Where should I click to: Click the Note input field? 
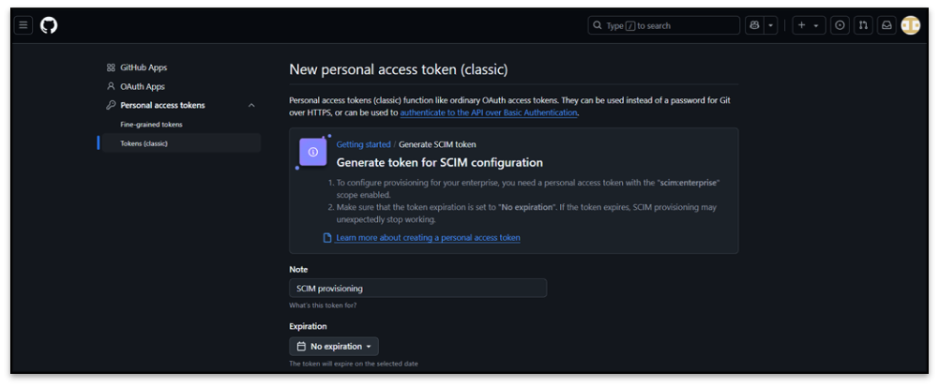click(417, 289)
